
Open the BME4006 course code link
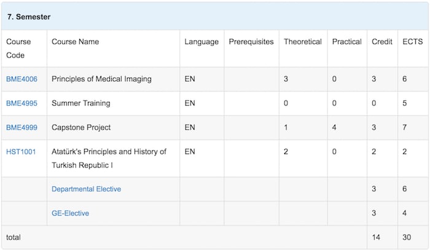click(x=21, y=79)
